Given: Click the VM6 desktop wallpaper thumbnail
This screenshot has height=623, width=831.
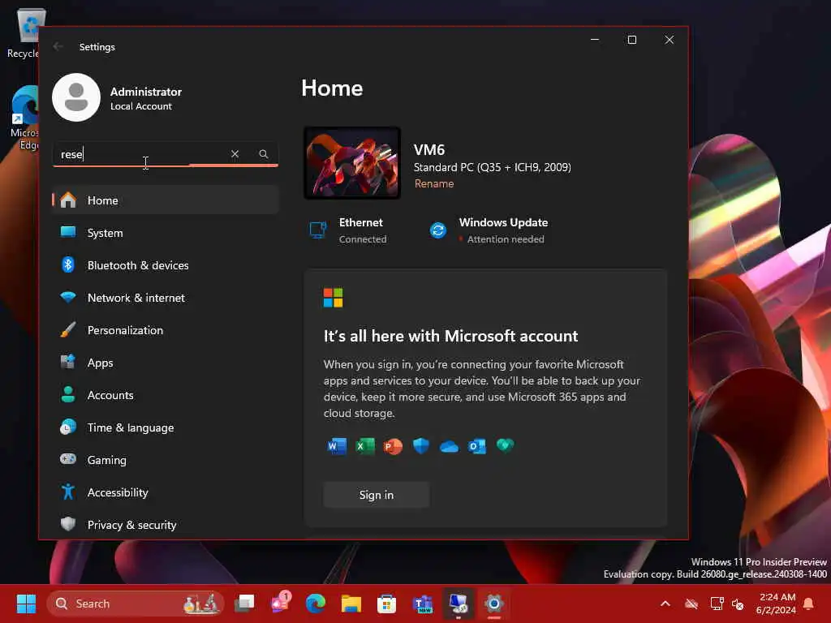Looking at the screenshot, I should (x=352, y=163).
